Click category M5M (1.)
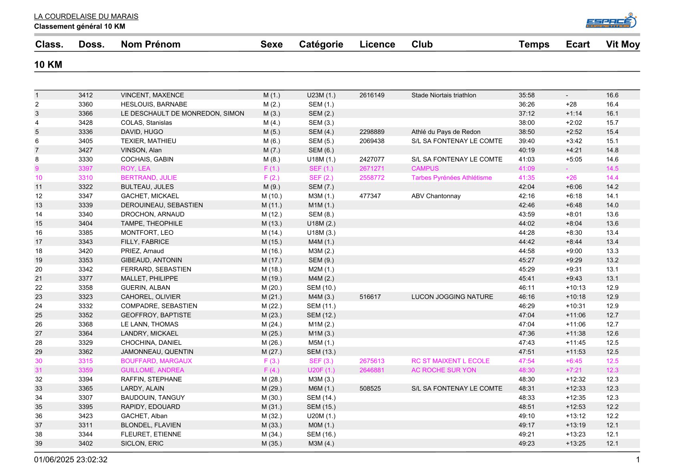This screenshot has width=674, height=476. pos(321,344)
